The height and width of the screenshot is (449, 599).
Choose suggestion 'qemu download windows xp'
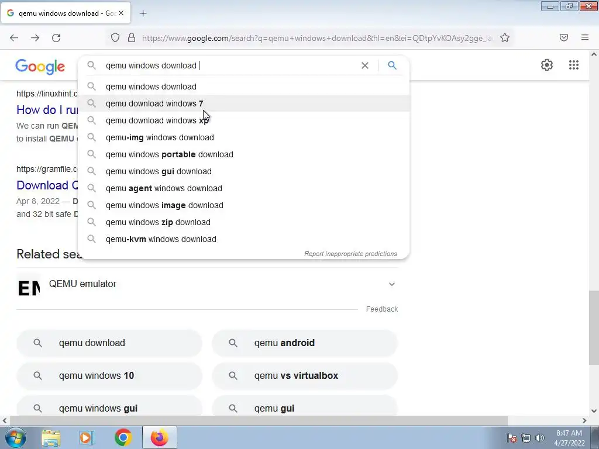tap(244, 120)
